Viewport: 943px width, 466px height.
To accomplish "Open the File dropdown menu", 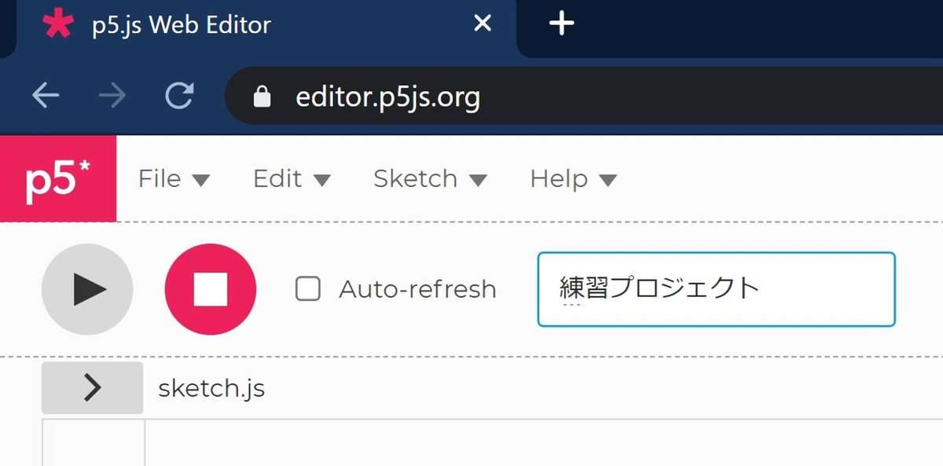I will point(174,179).
